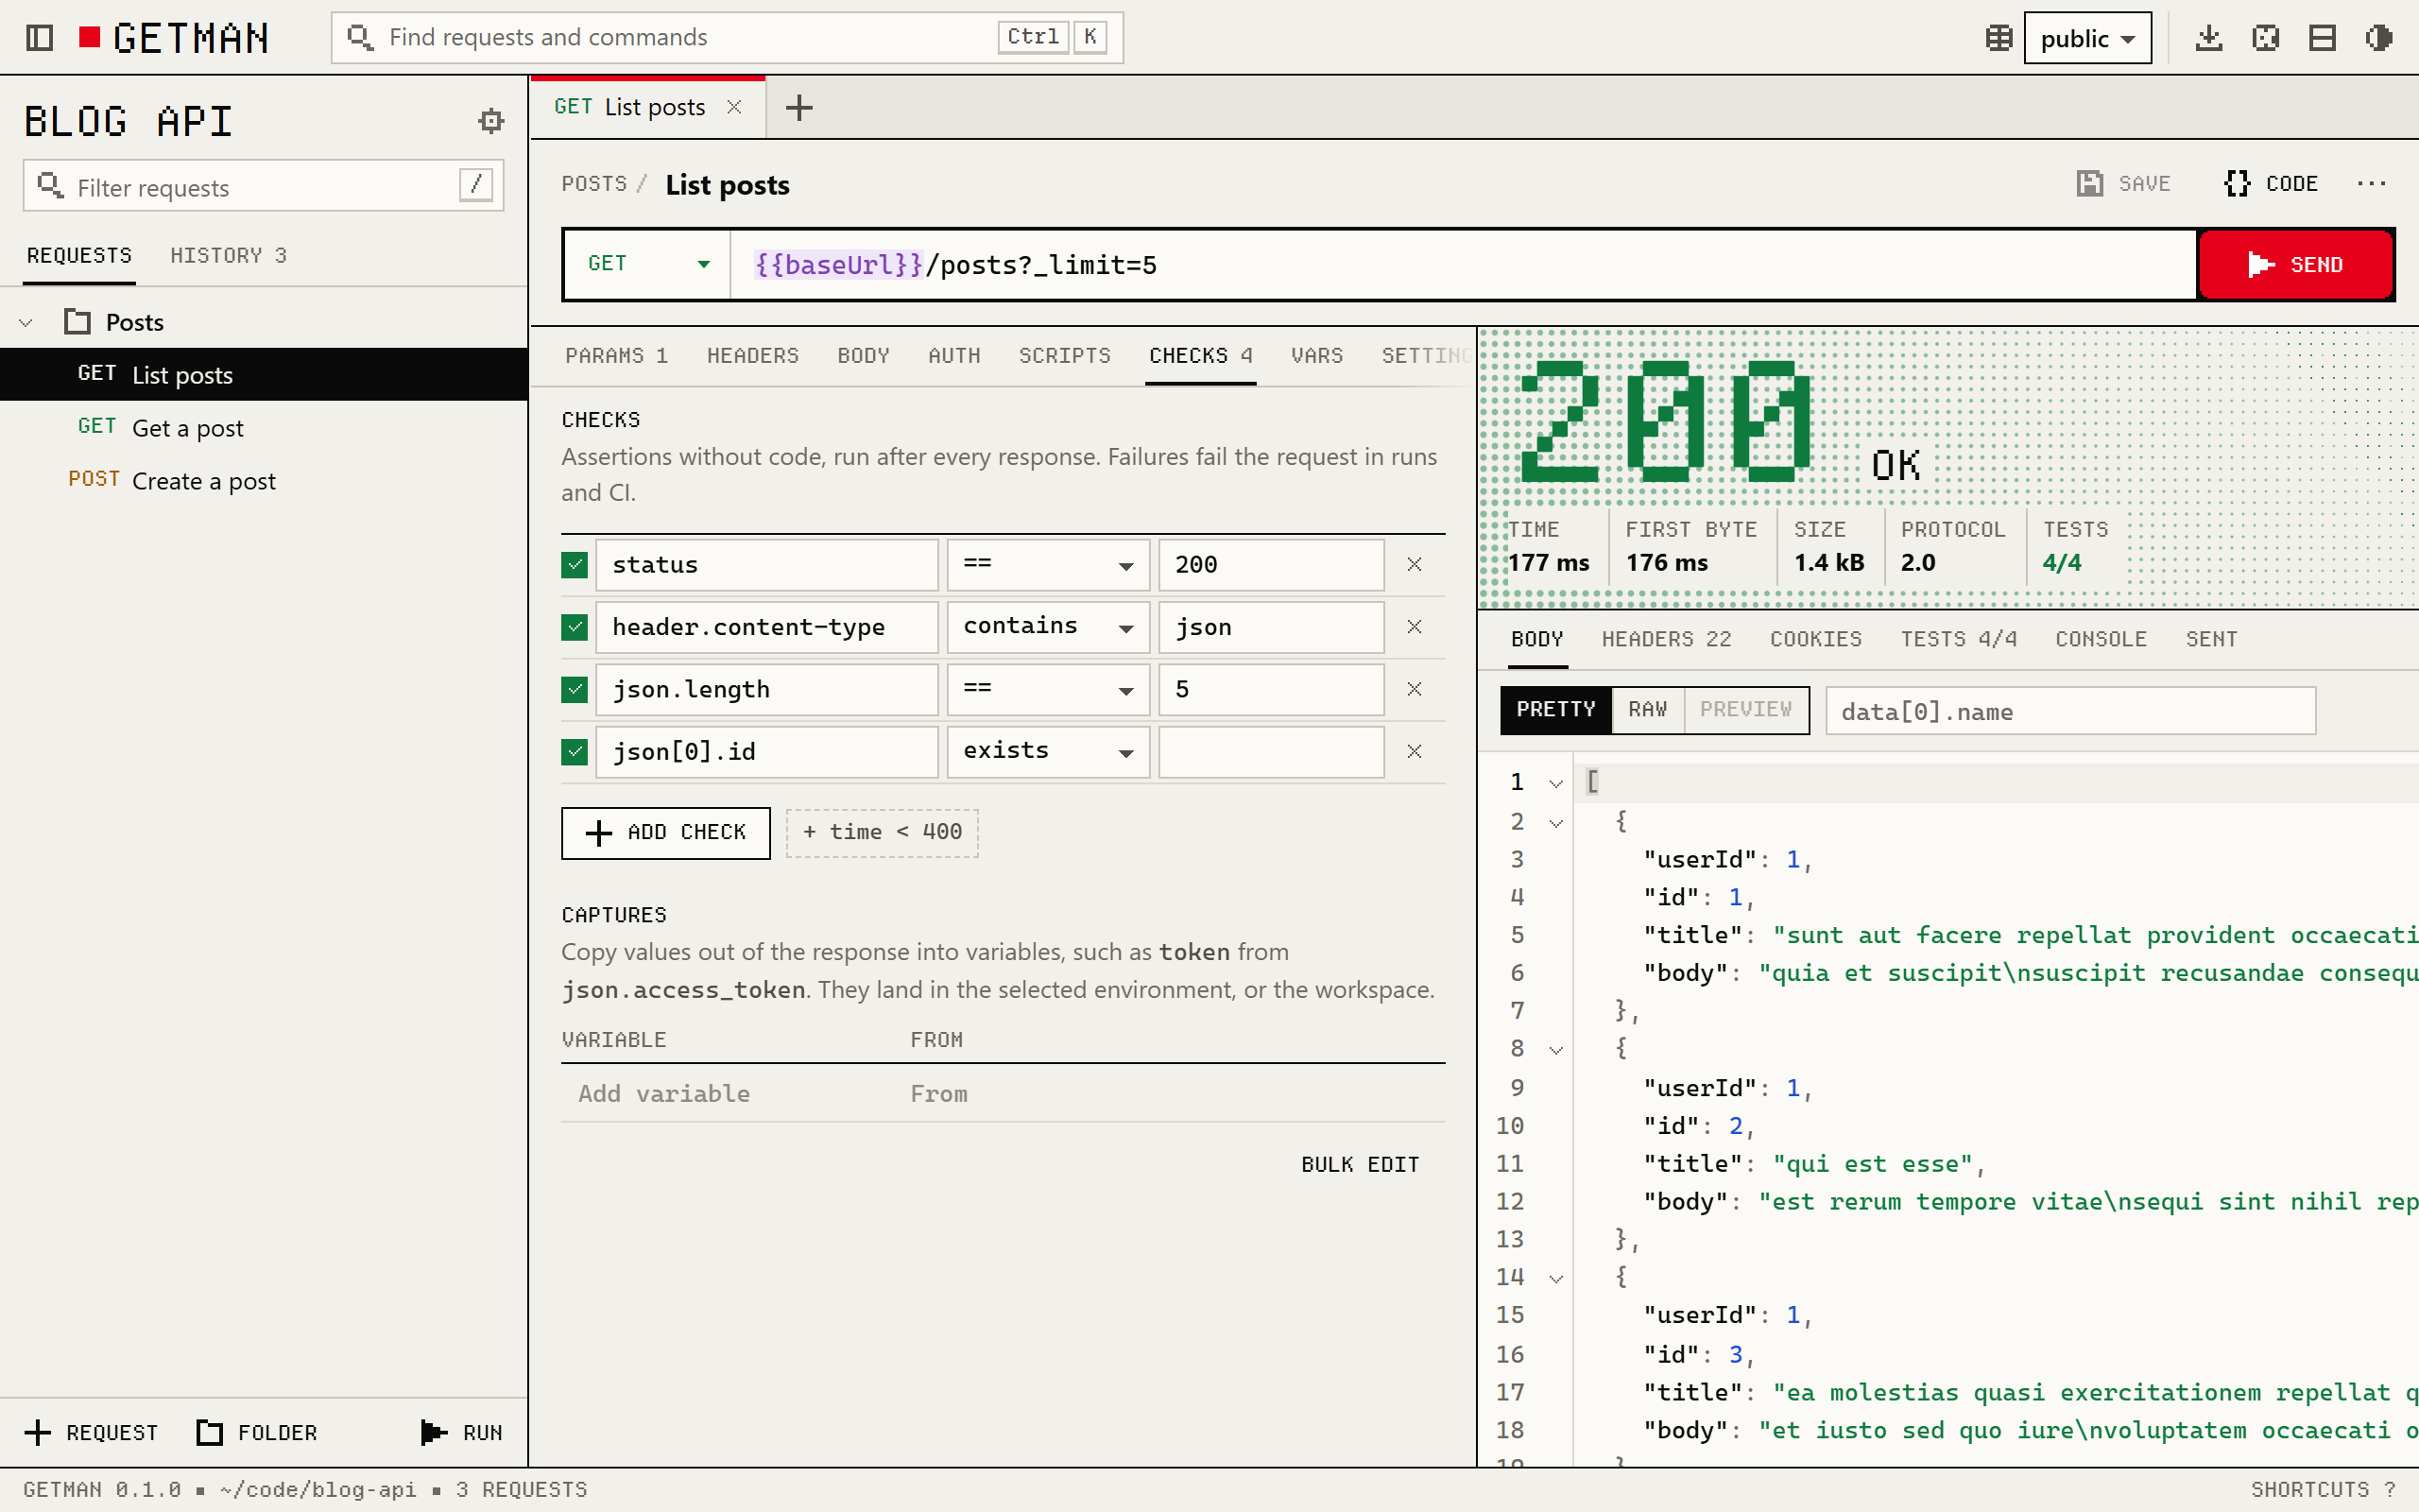Add suggested time < 400 check
This screenshot has width=2419, height=1512.
coord(882,833)
